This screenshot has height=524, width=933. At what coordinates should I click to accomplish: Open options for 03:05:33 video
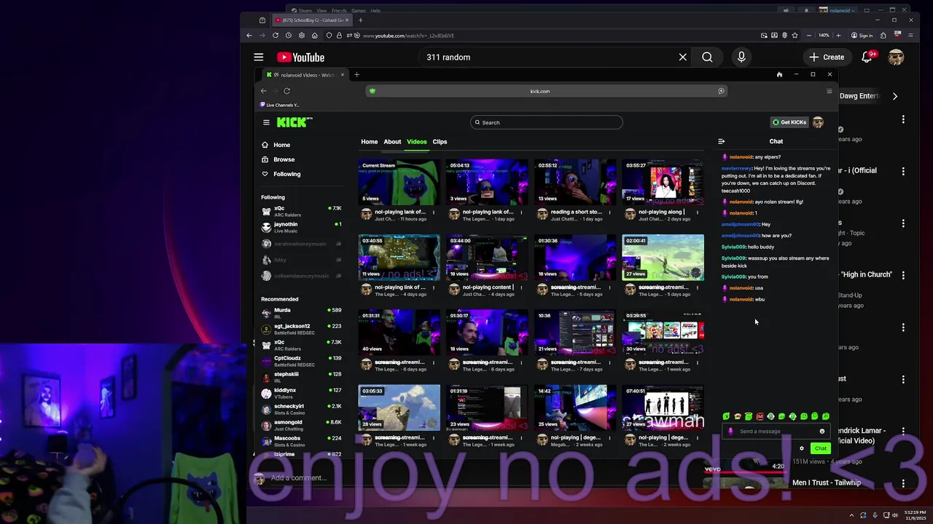(x=433, y=437)
